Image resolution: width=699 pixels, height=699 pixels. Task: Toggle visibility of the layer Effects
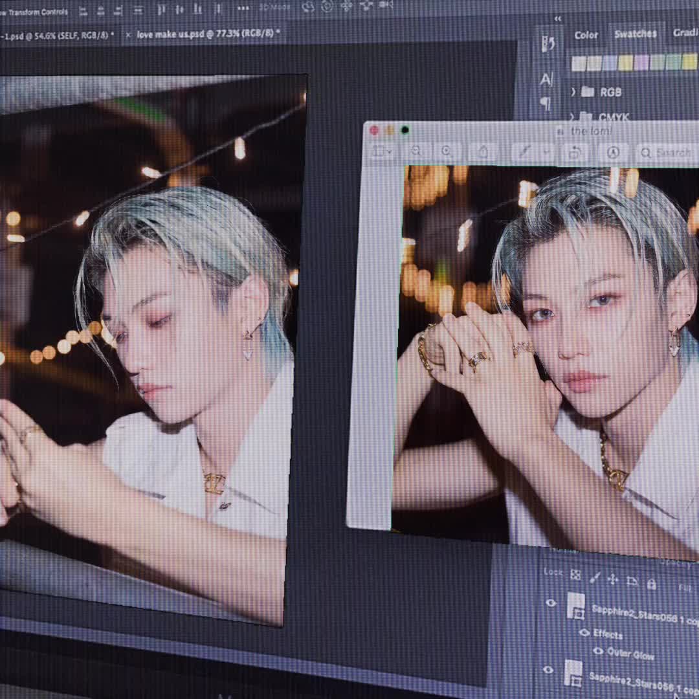(x=584, y=632)
